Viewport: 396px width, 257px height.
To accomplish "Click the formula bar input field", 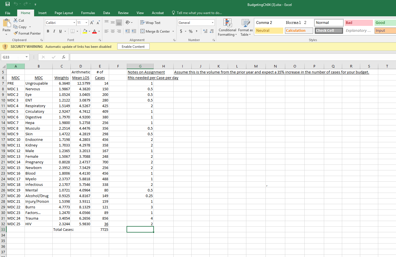I will [x=233, y=57].
